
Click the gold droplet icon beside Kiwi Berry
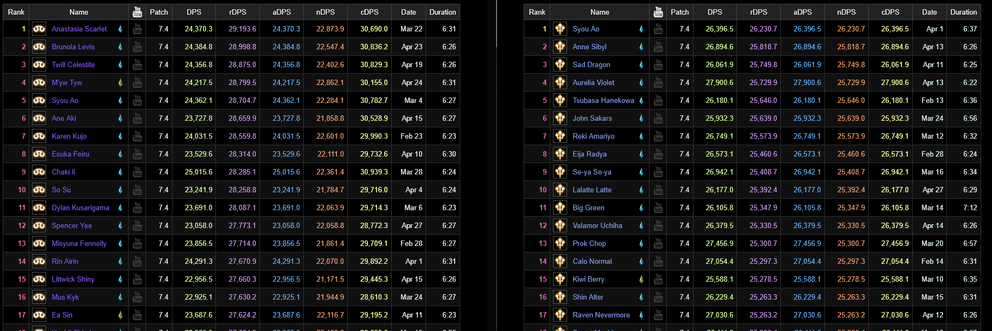pos(641,279)
